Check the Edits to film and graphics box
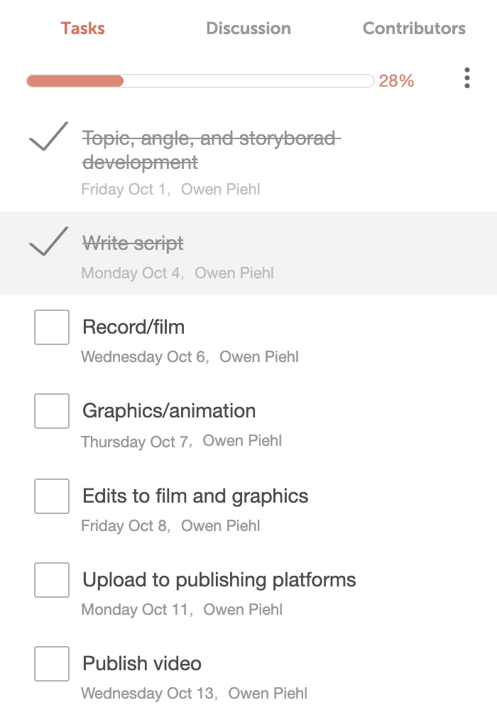 (x=51, y=496)
